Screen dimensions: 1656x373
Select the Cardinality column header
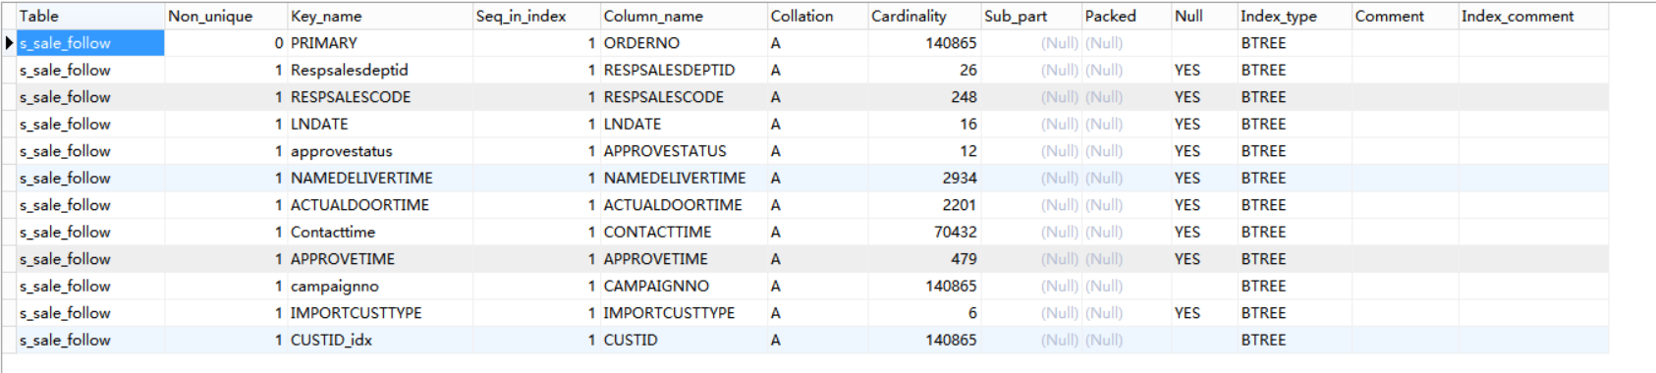(x=923, y=16)
